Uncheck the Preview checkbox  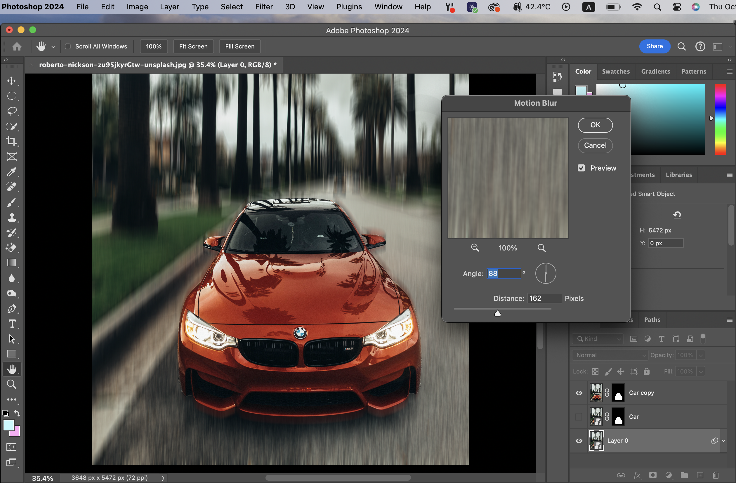[x=581, y=168]
